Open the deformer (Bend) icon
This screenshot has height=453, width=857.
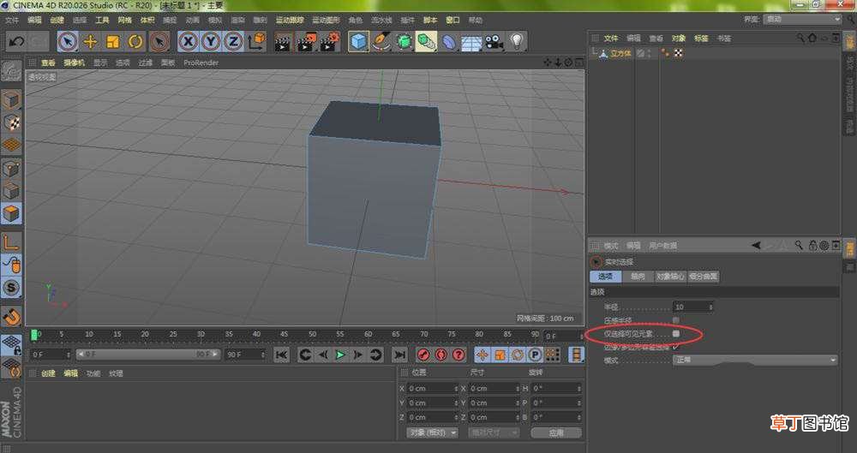point(449,42)
